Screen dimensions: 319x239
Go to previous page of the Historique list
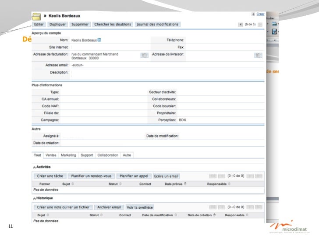coord(222,207)
